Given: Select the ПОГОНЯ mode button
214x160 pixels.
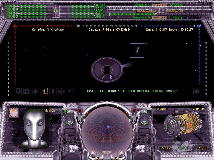Looking at the screenshot, I should (159, 18).
